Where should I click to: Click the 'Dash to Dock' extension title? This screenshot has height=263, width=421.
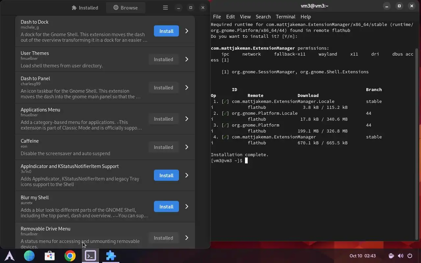click(35, 22)
